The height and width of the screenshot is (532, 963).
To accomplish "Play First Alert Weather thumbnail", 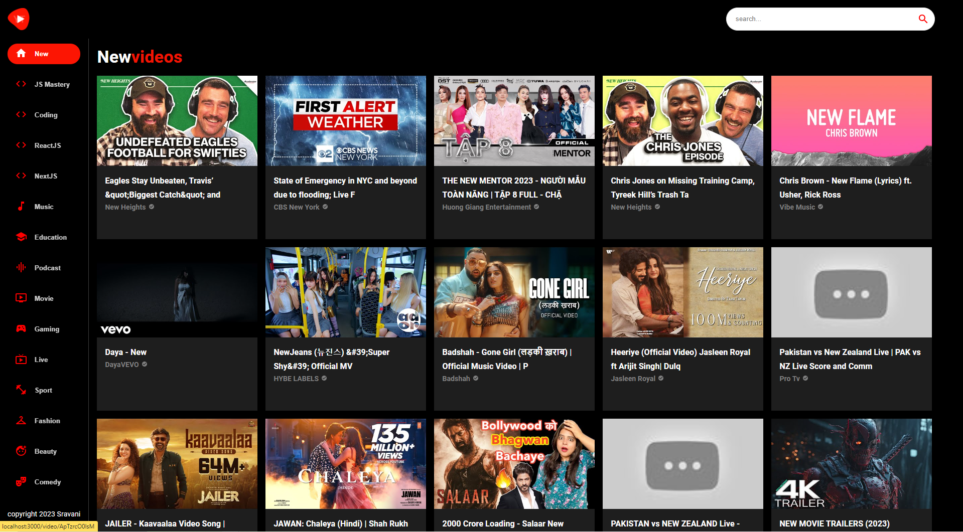I will pos(346,121).
